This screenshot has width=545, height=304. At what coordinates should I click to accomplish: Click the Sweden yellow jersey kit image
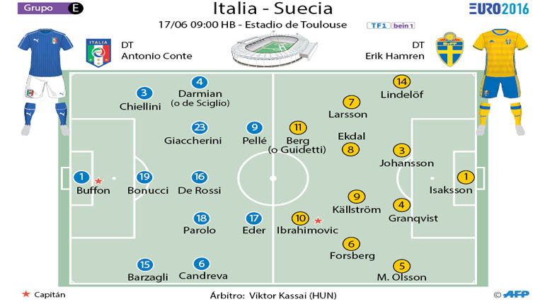point(500,82)
